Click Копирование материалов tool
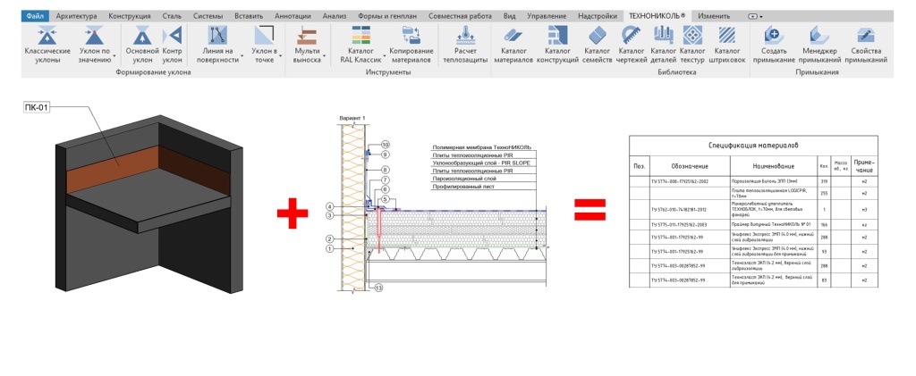This screenshot has height=376, width=916. [x=411, y=37]
